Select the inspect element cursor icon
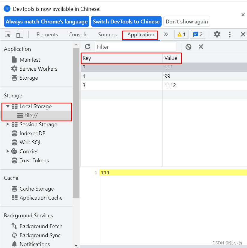Image resolution: width=247 pixels, height=248 pixels. (7, 34)
